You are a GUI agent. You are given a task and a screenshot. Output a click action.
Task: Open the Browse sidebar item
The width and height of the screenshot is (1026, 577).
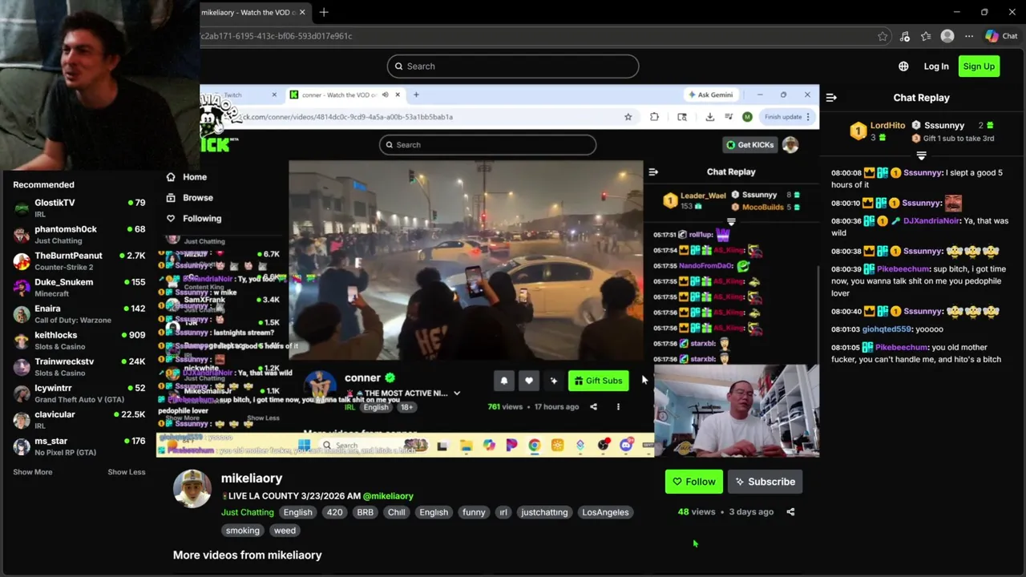click(190, 198)
